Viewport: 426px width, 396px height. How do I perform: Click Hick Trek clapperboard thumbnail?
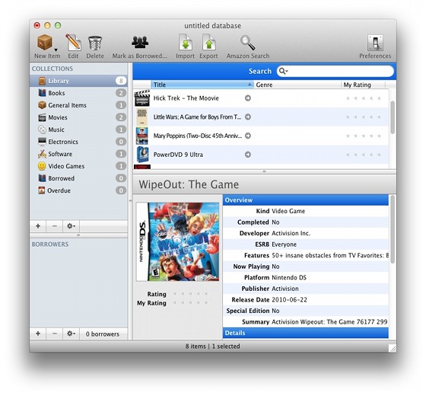point(142,98)
